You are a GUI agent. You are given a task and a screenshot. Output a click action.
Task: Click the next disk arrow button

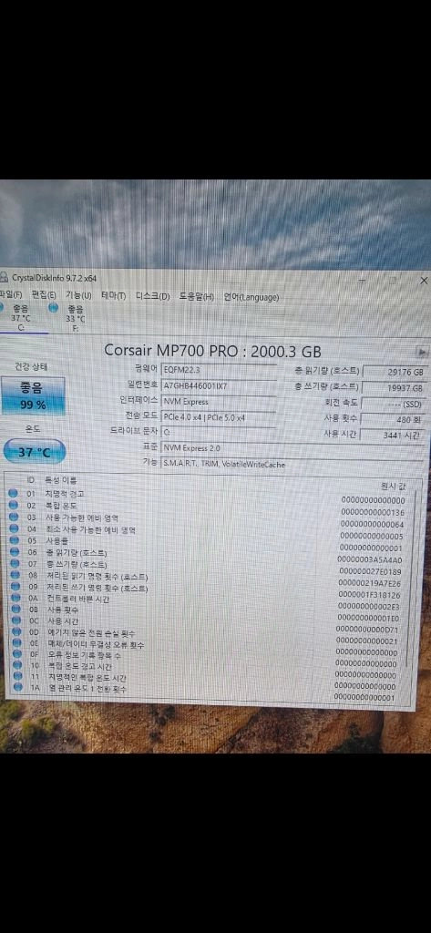click(x=423, y=352)
